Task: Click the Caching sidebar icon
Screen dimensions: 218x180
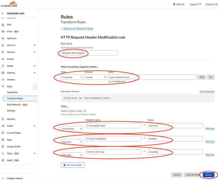Action: [3, 73]
